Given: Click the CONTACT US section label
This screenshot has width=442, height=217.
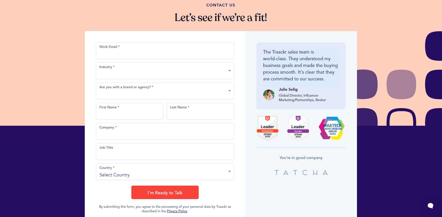Looking at the screenshot, I should (221, 5).
